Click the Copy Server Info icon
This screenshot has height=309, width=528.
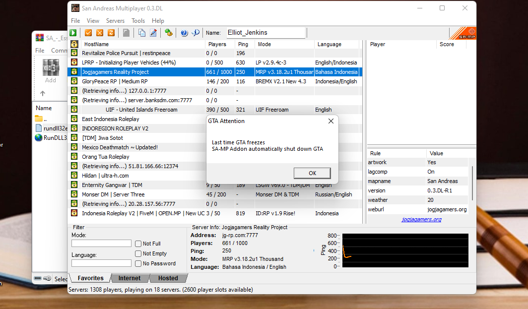(142, 33)
